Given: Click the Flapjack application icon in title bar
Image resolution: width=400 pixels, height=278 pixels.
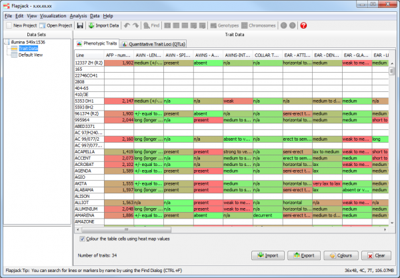Looking at the screenshot, I should (x=7, y=5).
